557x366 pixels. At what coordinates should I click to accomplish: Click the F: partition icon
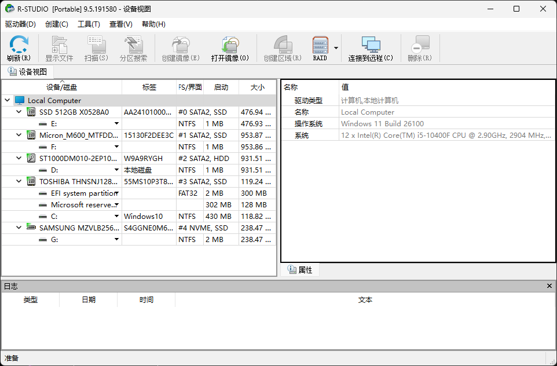(43, 147)
